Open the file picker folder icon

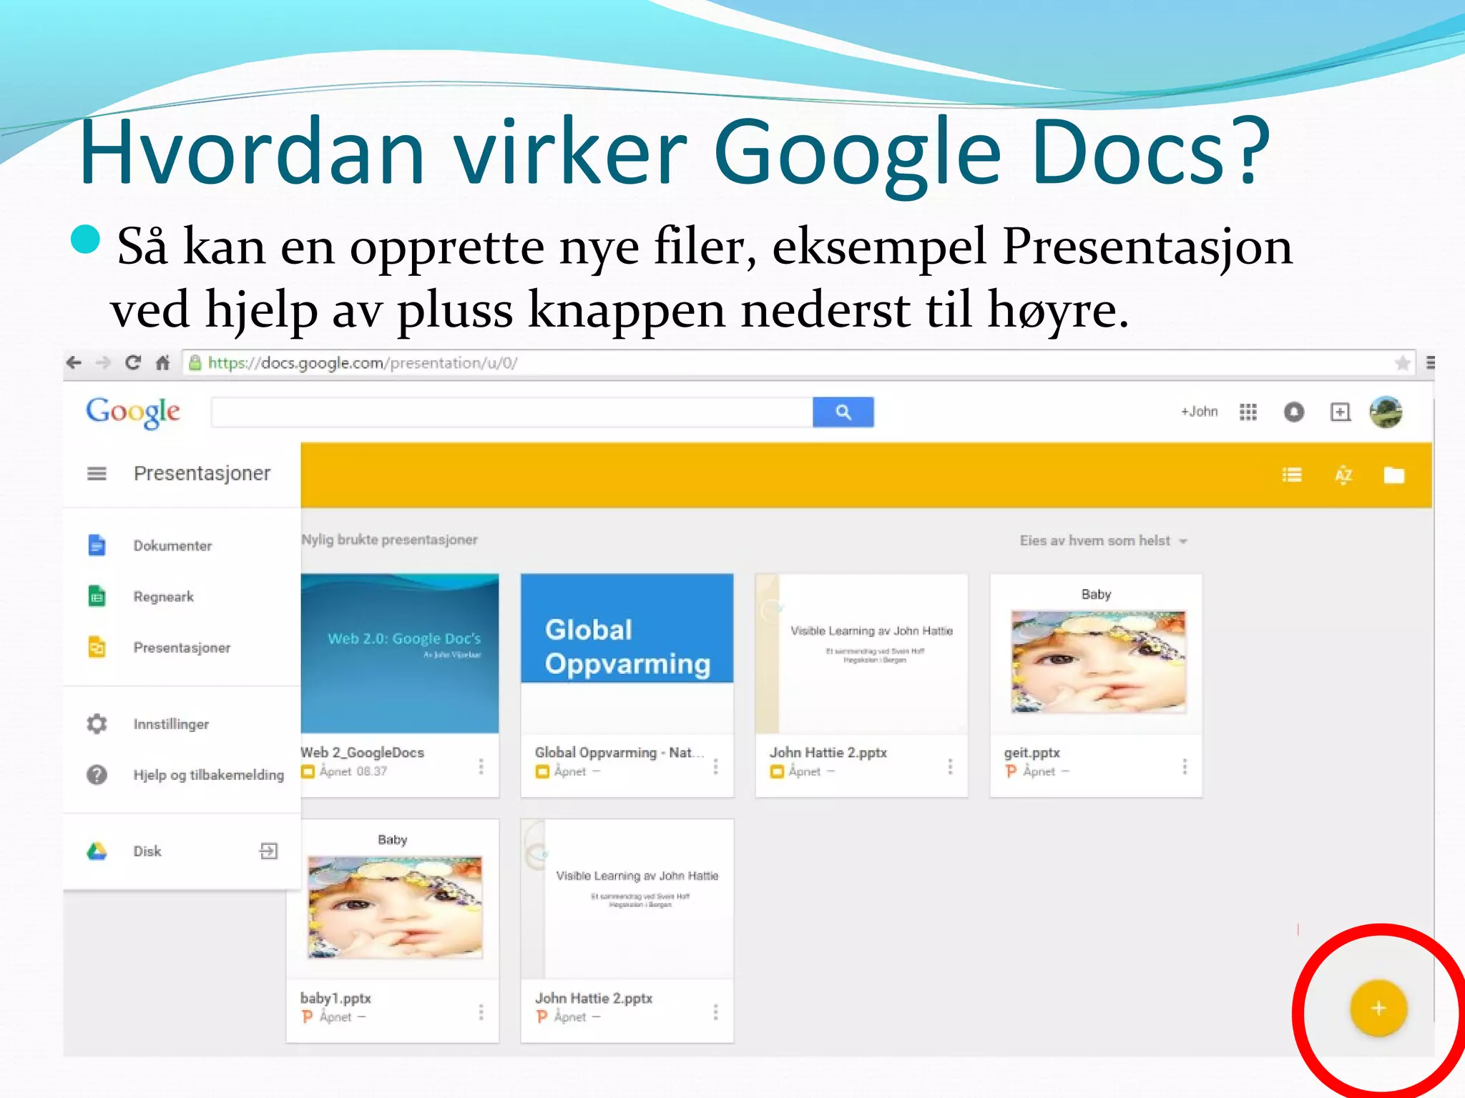pos(1394,475)
